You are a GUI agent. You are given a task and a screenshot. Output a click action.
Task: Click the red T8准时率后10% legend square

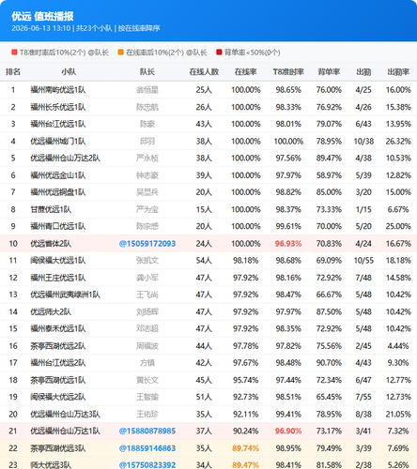pos(14,53)
